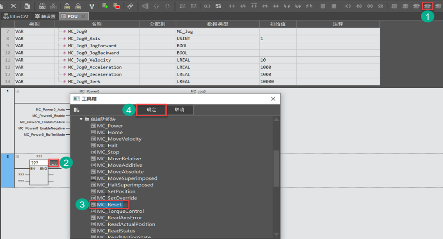Click the boxed slash toolbar icon

pyautogui.click(x=323, y=6)
